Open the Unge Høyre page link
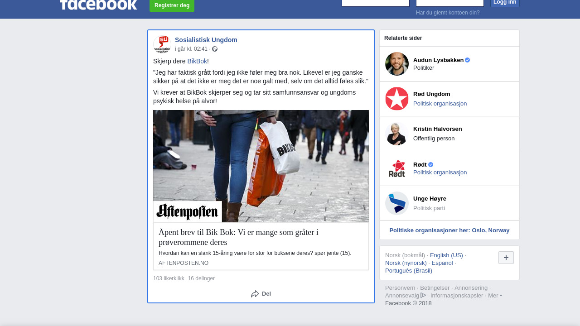Screen dimensions: 580x326 pos(430,199)
